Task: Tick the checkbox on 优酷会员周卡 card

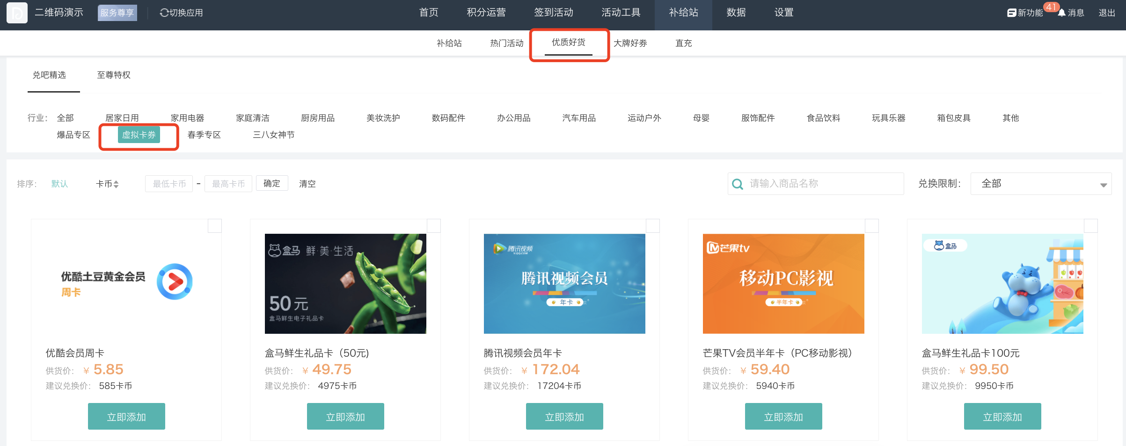Action: [215, 226]
